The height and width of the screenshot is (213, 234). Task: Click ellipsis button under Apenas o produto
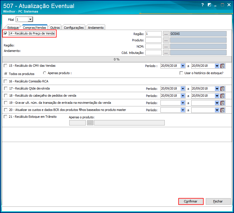[90, 123]
